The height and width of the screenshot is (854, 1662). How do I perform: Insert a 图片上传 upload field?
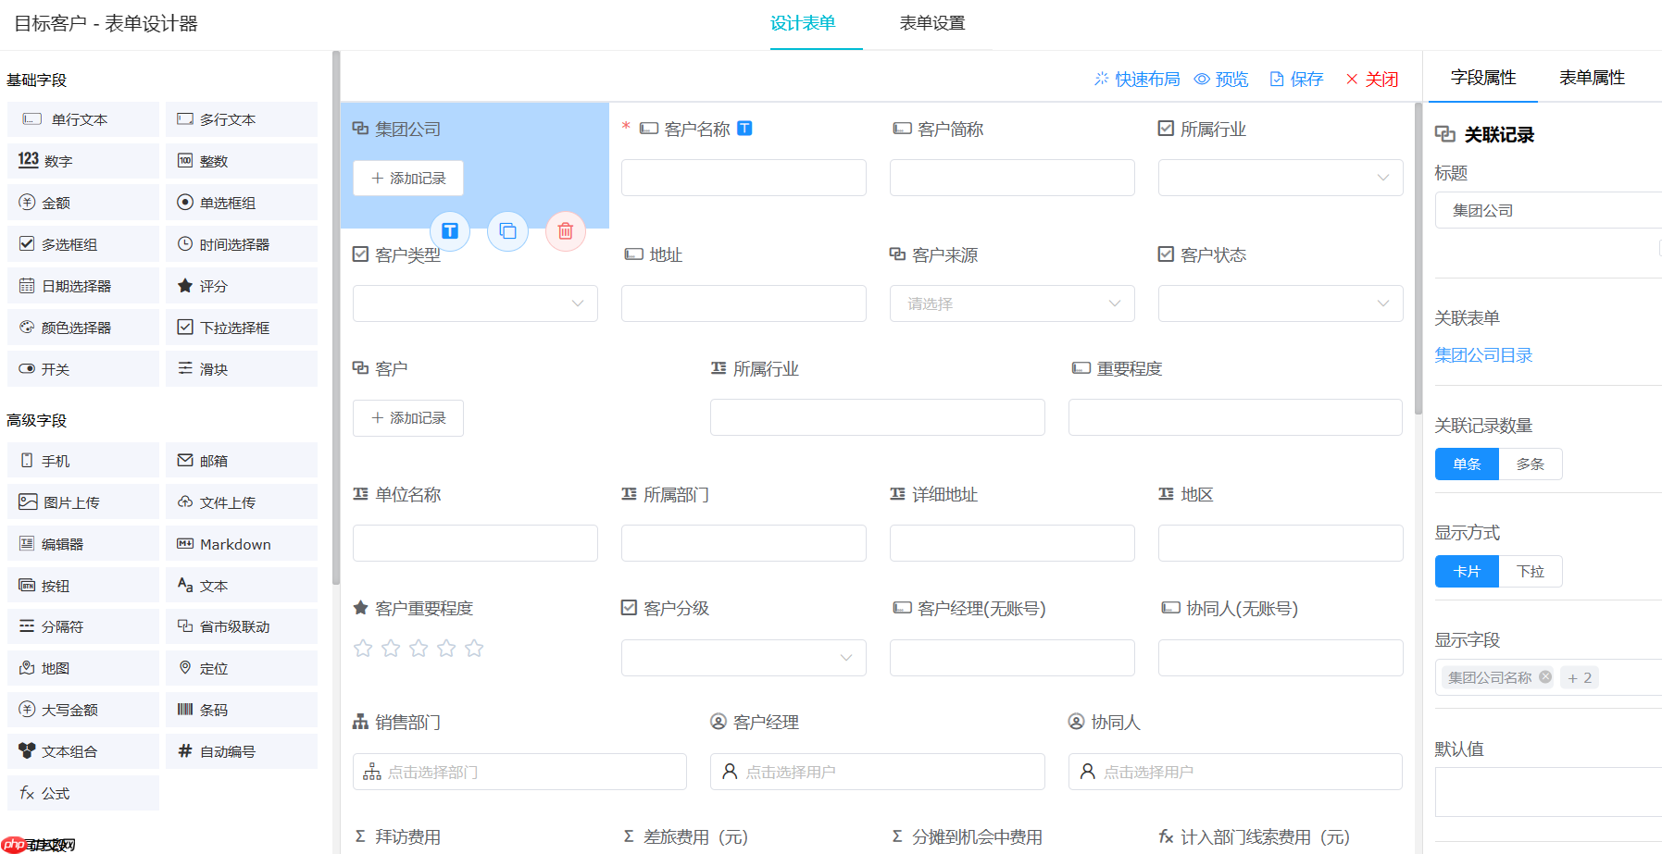coord(82,501)
